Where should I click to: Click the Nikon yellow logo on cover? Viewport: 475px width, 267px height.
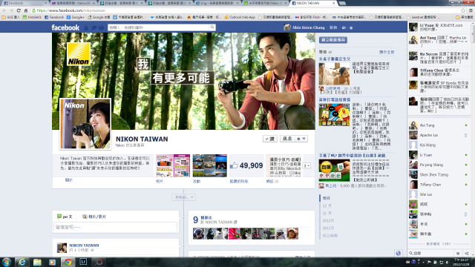tap(79, 54)
